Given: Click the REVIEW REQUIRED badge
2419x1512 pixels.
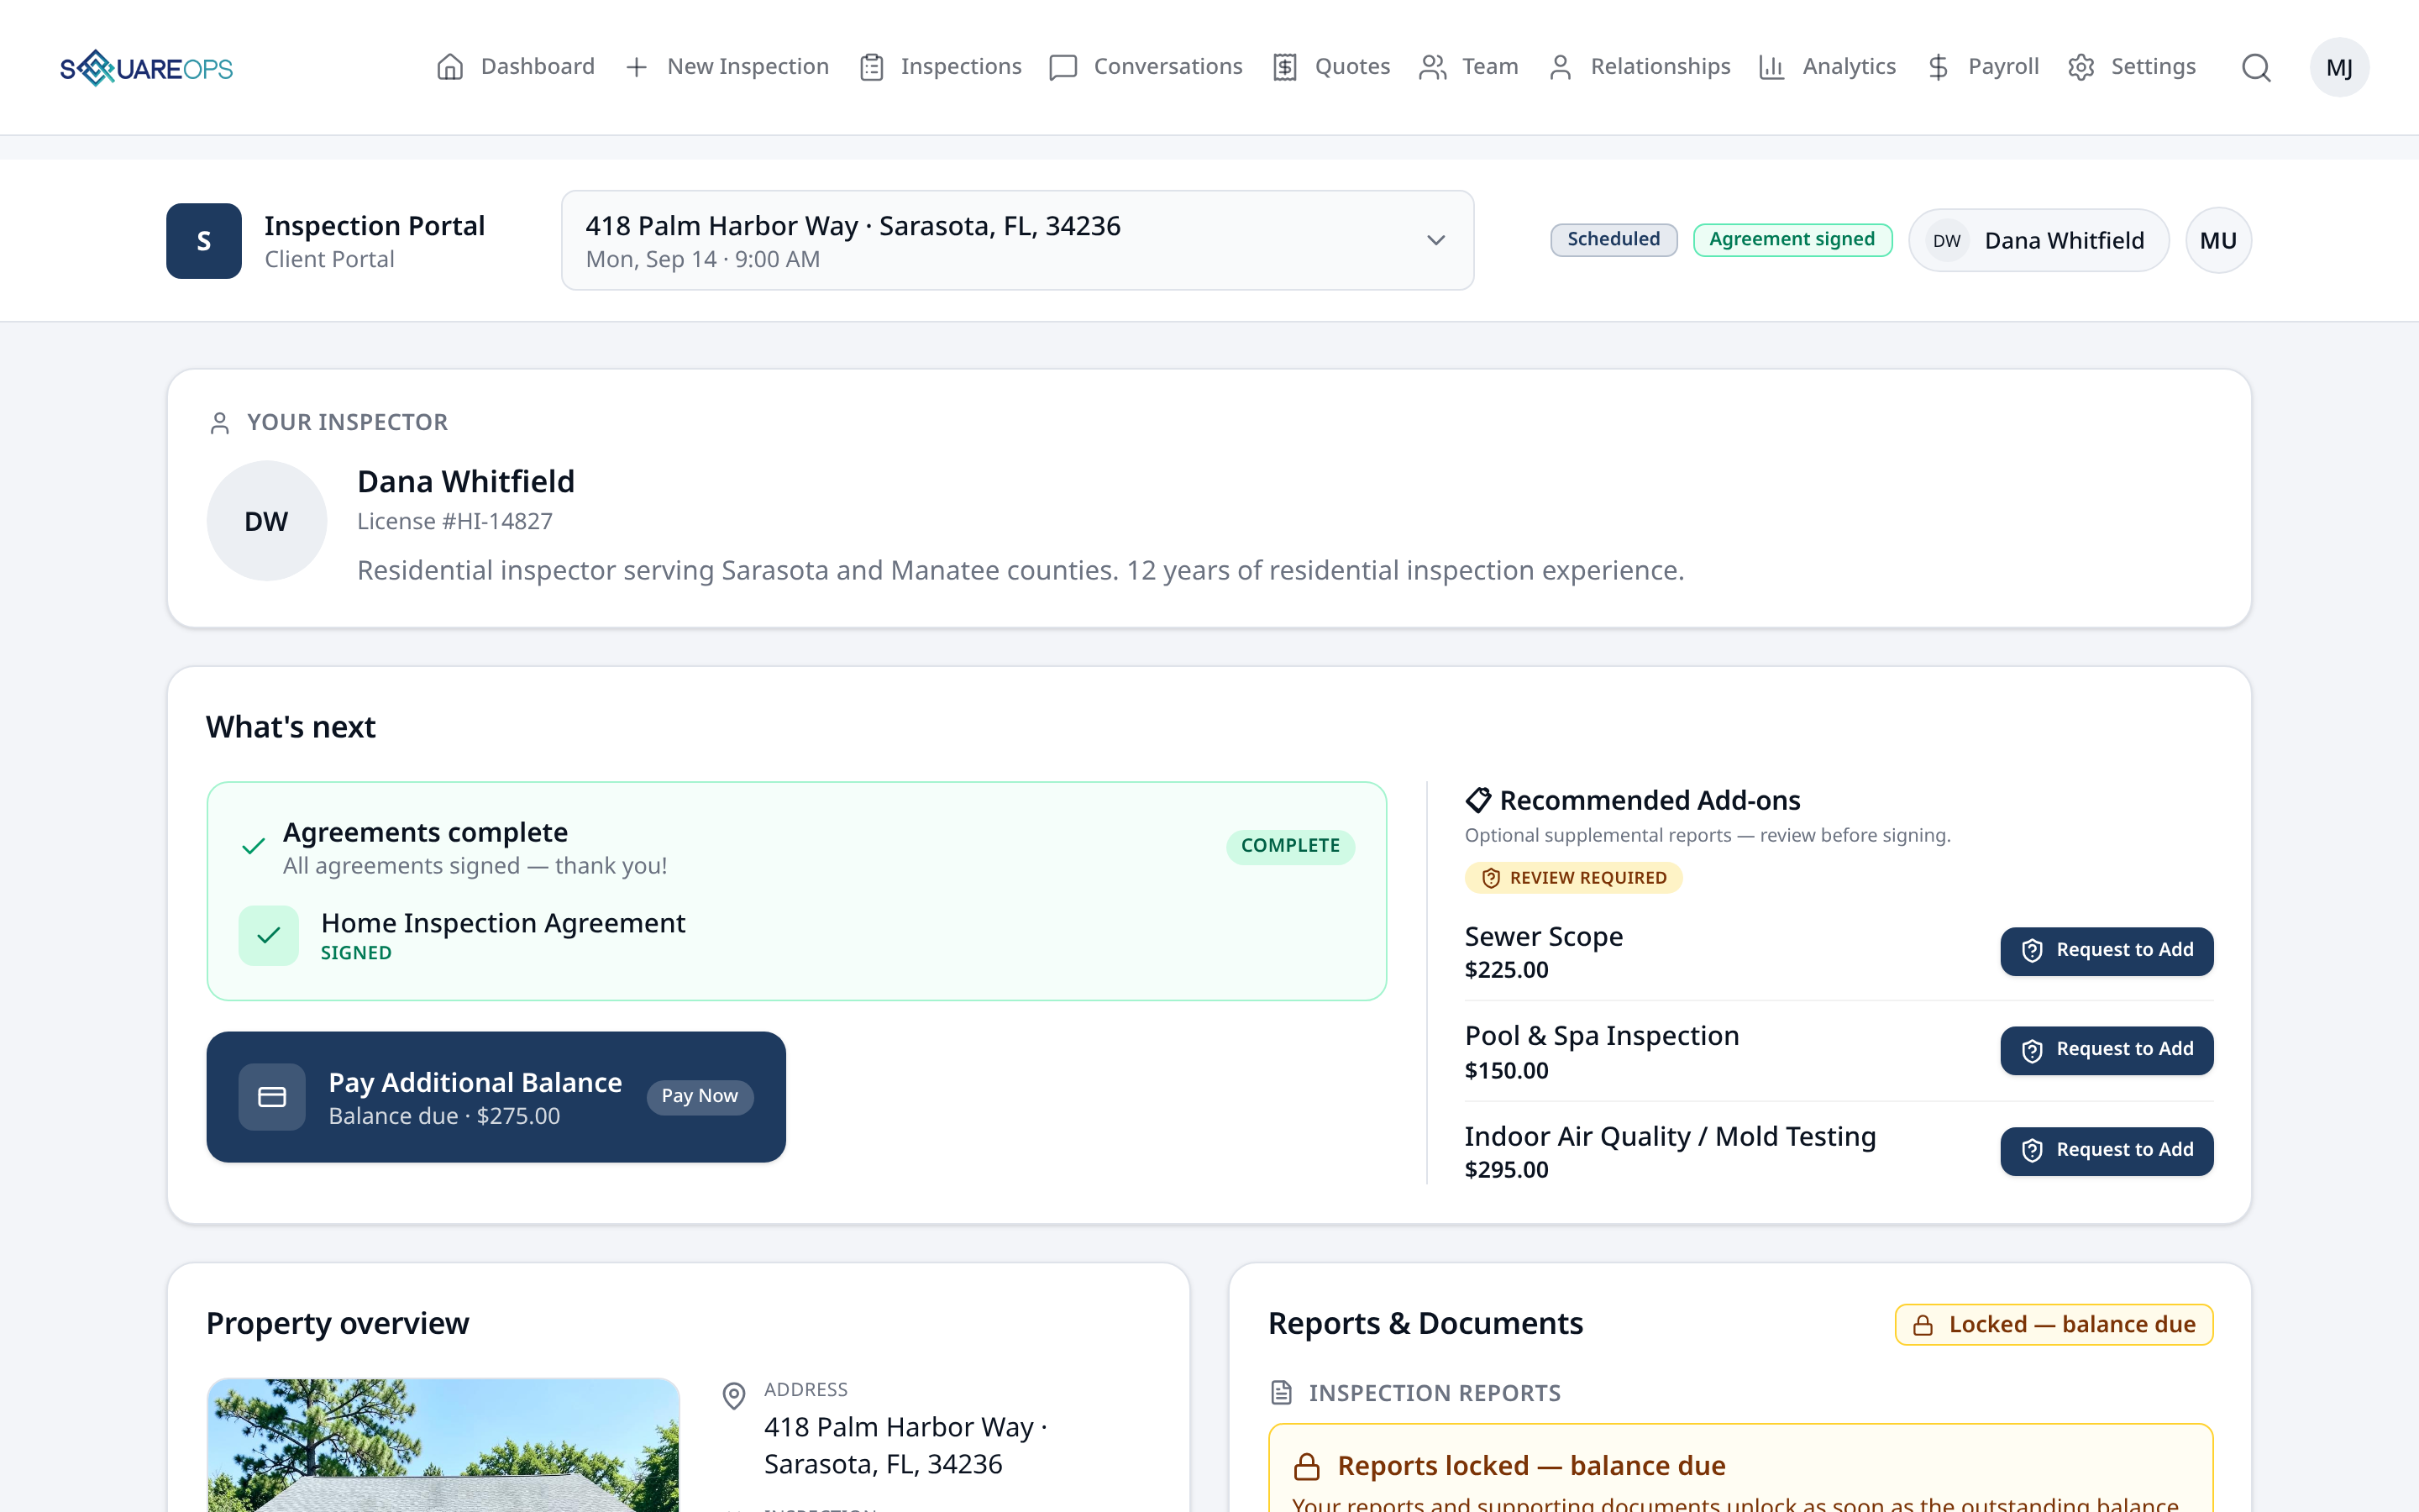Looking at the screenshot, I should pos(1573,878).
